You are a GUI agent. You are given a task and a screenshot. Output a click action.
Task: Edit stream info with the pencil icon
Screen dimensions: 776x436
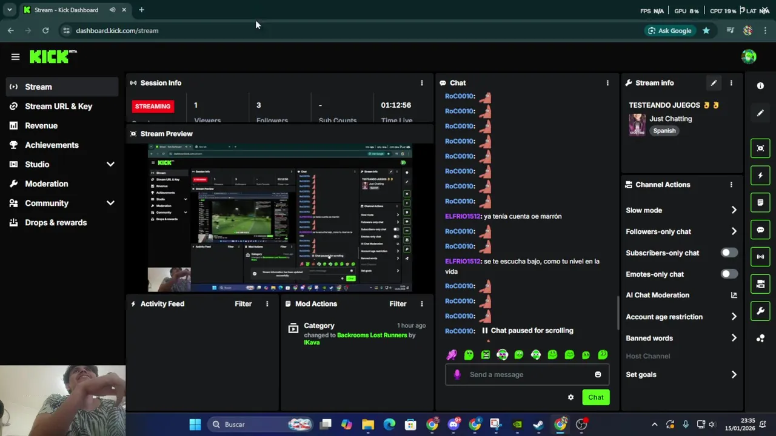pyautogui.click(x=714, y=83)
